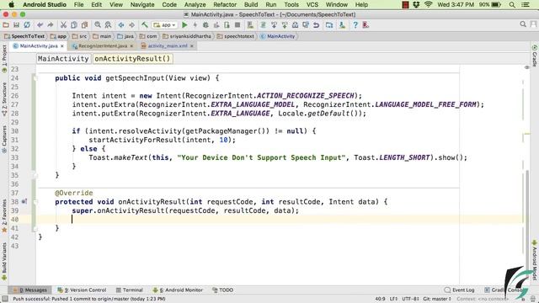Click the Open folder toolbar icon
The height and width of the screenshot is (303, 539).
6,25
